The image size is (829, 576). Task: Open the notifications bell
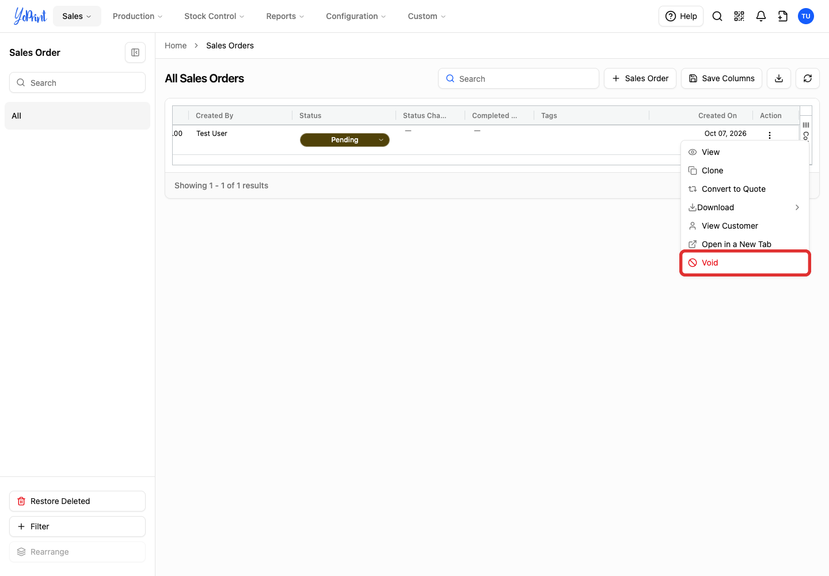pyautogui.click(x=761, y=16)
